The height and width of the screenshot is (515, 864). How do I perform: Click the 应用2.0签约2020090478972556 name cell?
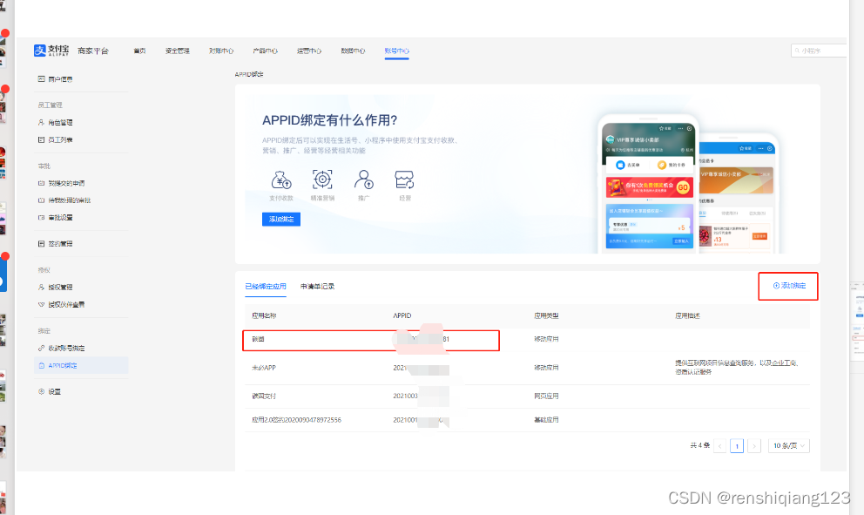pyautogui.click(x=296, y=420)
